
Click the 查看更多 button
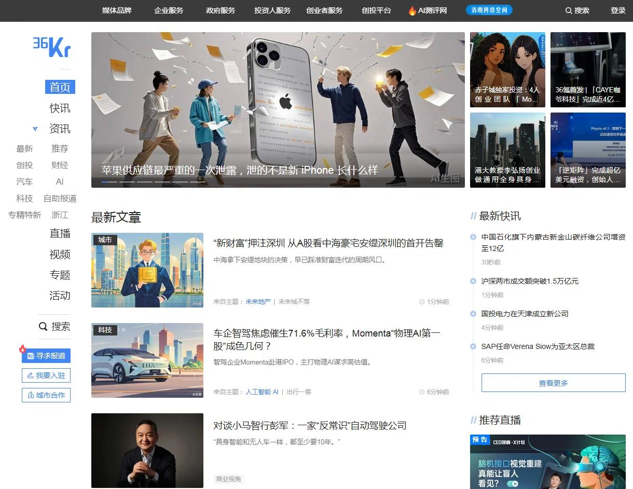pos(554,383)
